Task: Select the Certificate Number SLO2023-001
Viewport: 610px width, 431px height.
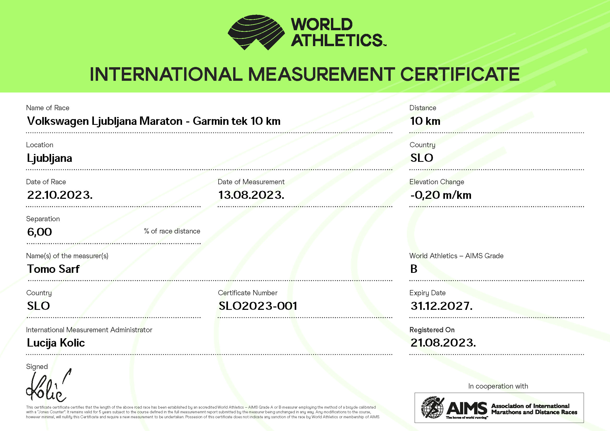Action: pyautogui.click(x=257, y=306)
